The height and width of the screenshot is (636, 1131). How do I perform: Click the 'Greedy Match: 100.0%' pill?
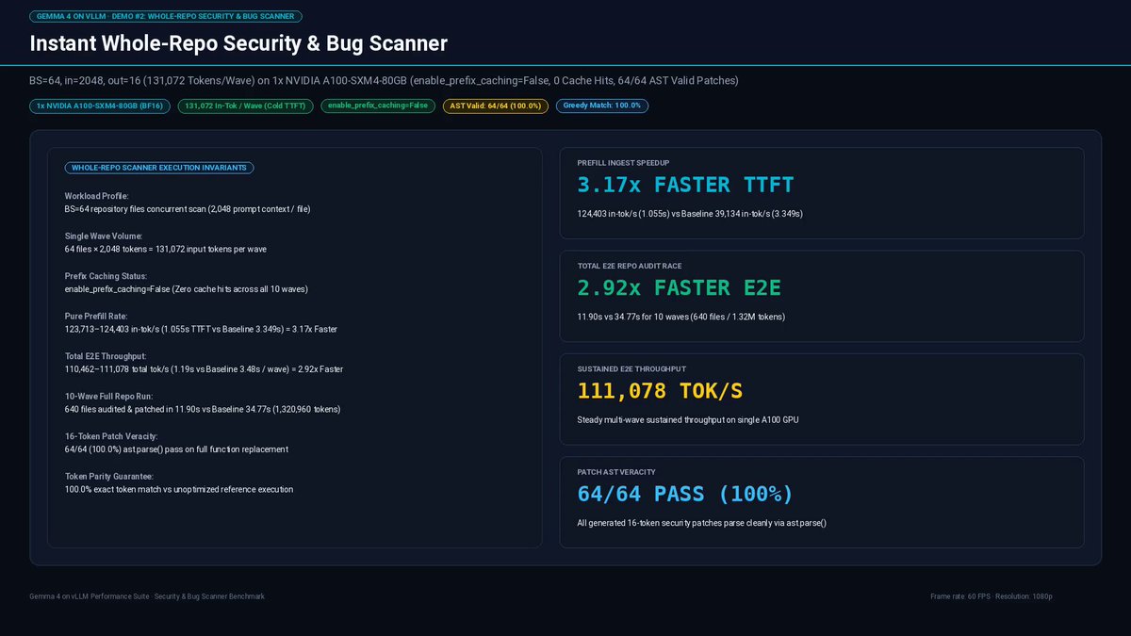[601, 106]
